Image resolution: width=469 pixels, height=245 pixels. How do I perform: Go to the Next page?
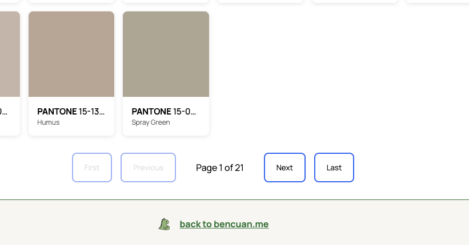point(284,168)
